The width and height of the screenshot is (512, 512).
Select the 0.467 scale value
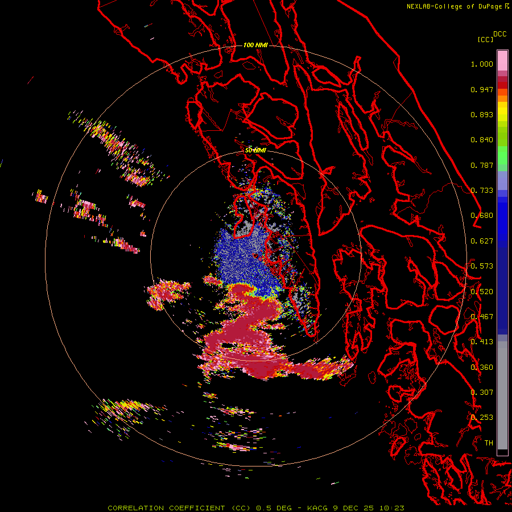click(482, 317)
